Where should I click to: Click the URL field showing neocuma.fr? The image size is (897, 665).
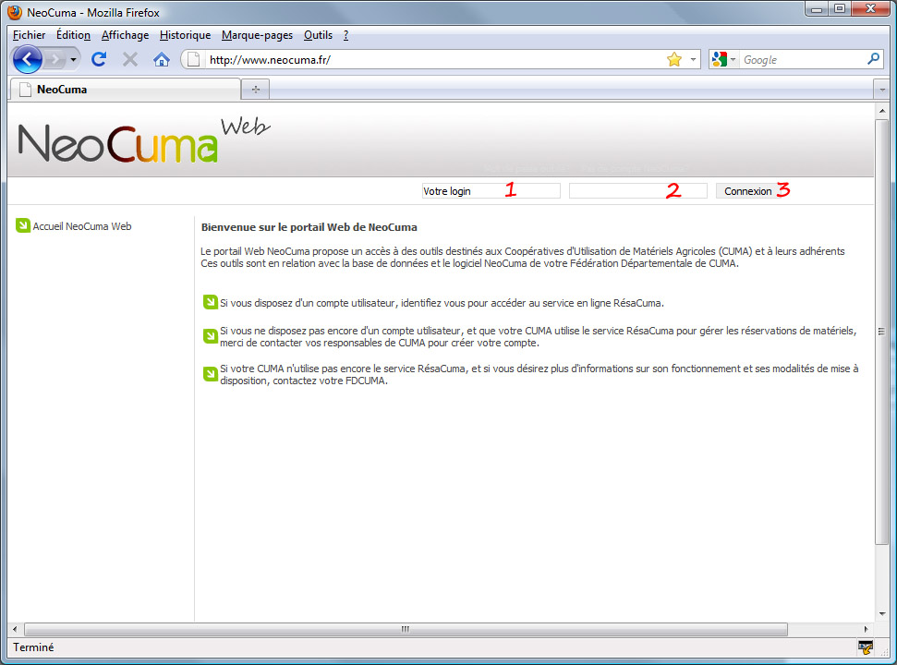434,59
